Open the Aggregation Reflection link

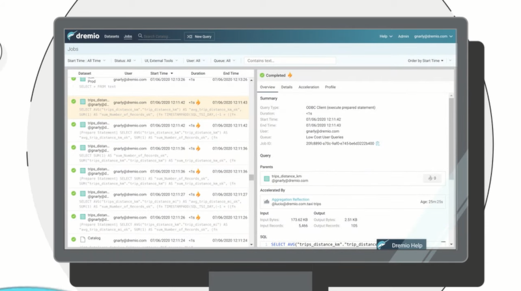coord(290,199)
